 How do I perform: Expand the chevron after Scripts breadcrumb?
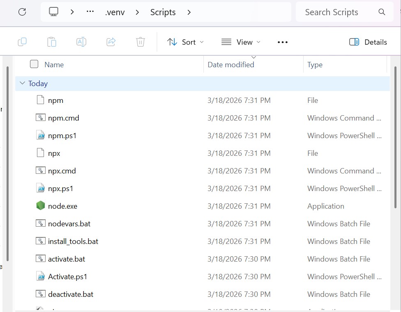[189, 12]
